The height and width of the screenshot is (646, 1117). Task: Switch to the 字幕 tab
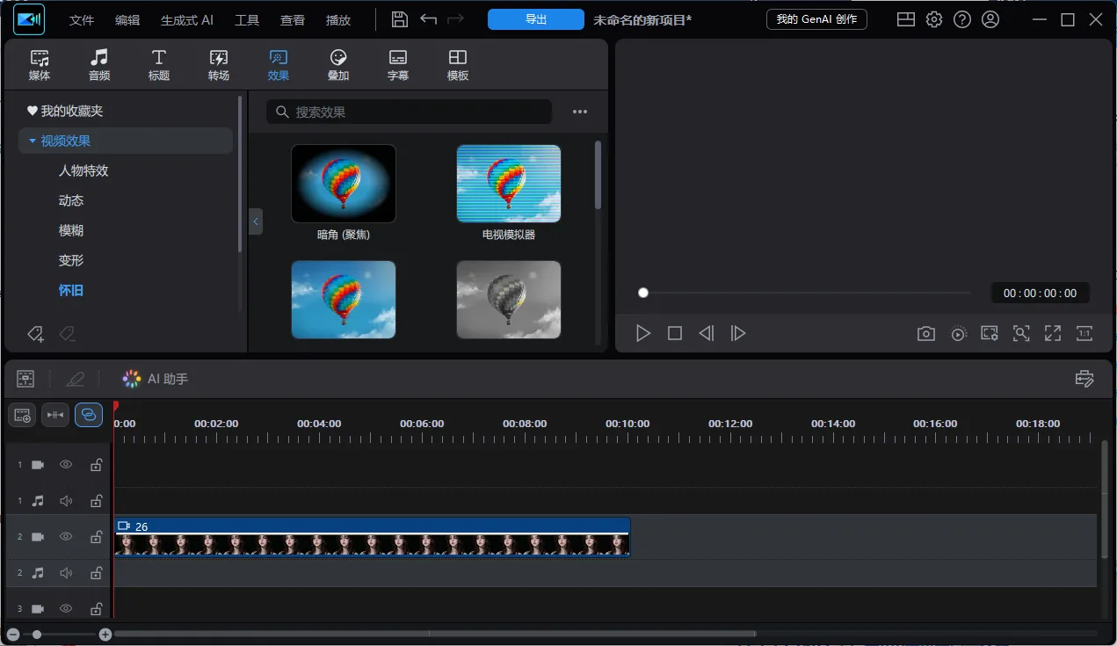[398, 65]
